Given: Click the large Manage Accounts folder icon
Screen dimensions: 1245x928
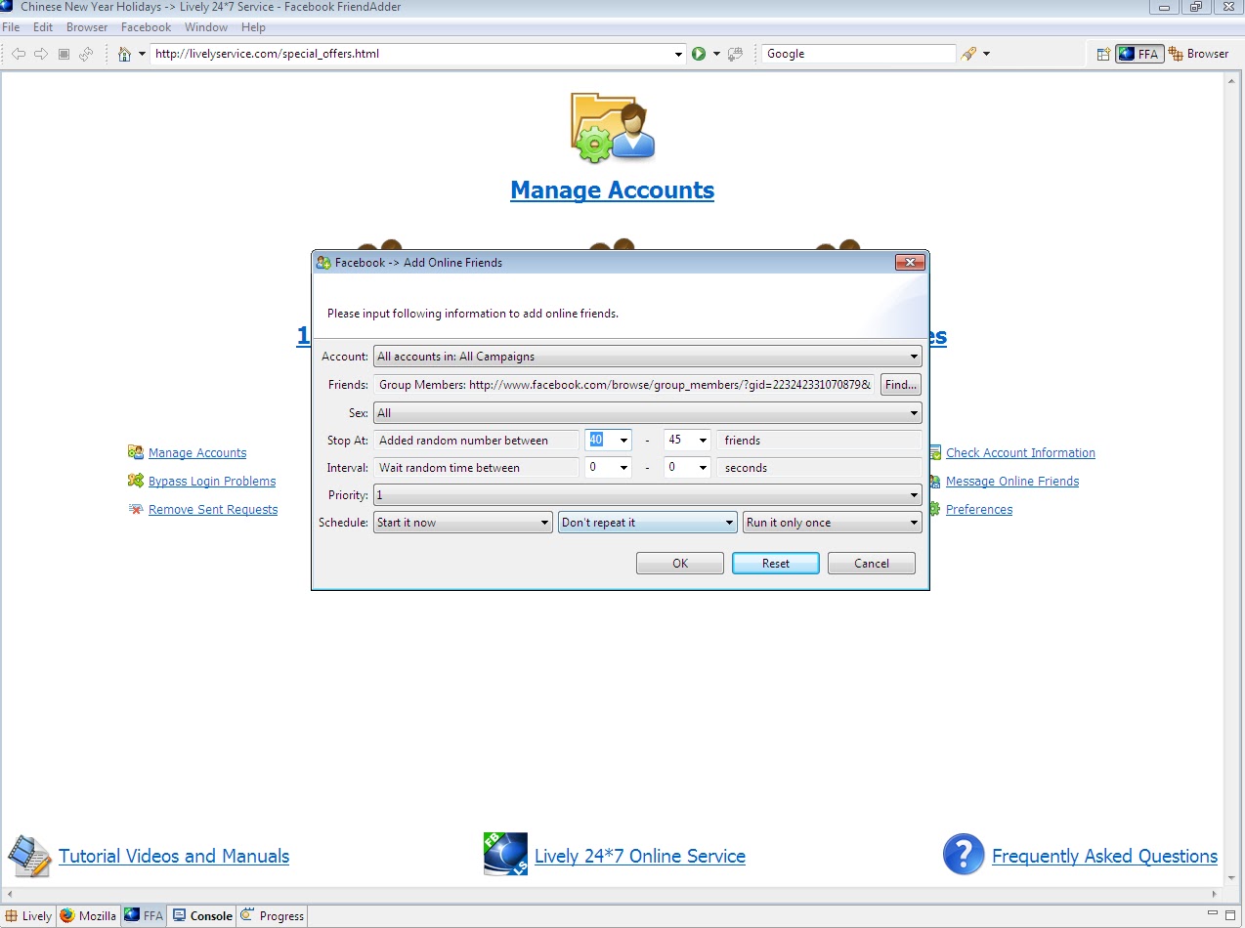Looking at the screenshot, I should 613,127.
